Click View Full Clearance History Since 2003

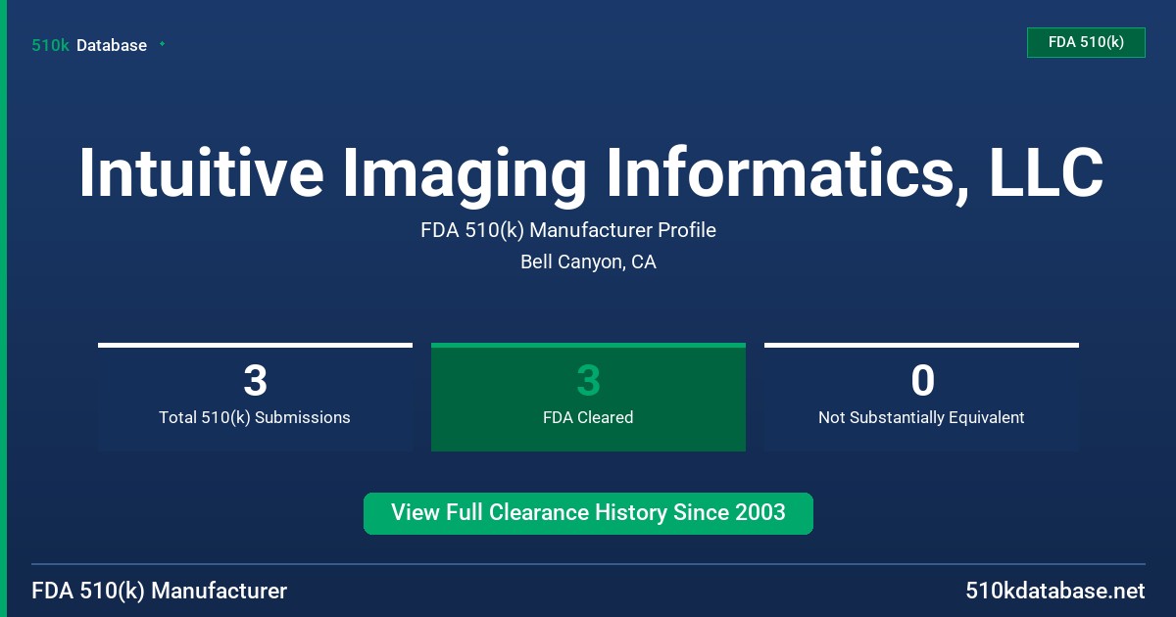coord(588,513)
